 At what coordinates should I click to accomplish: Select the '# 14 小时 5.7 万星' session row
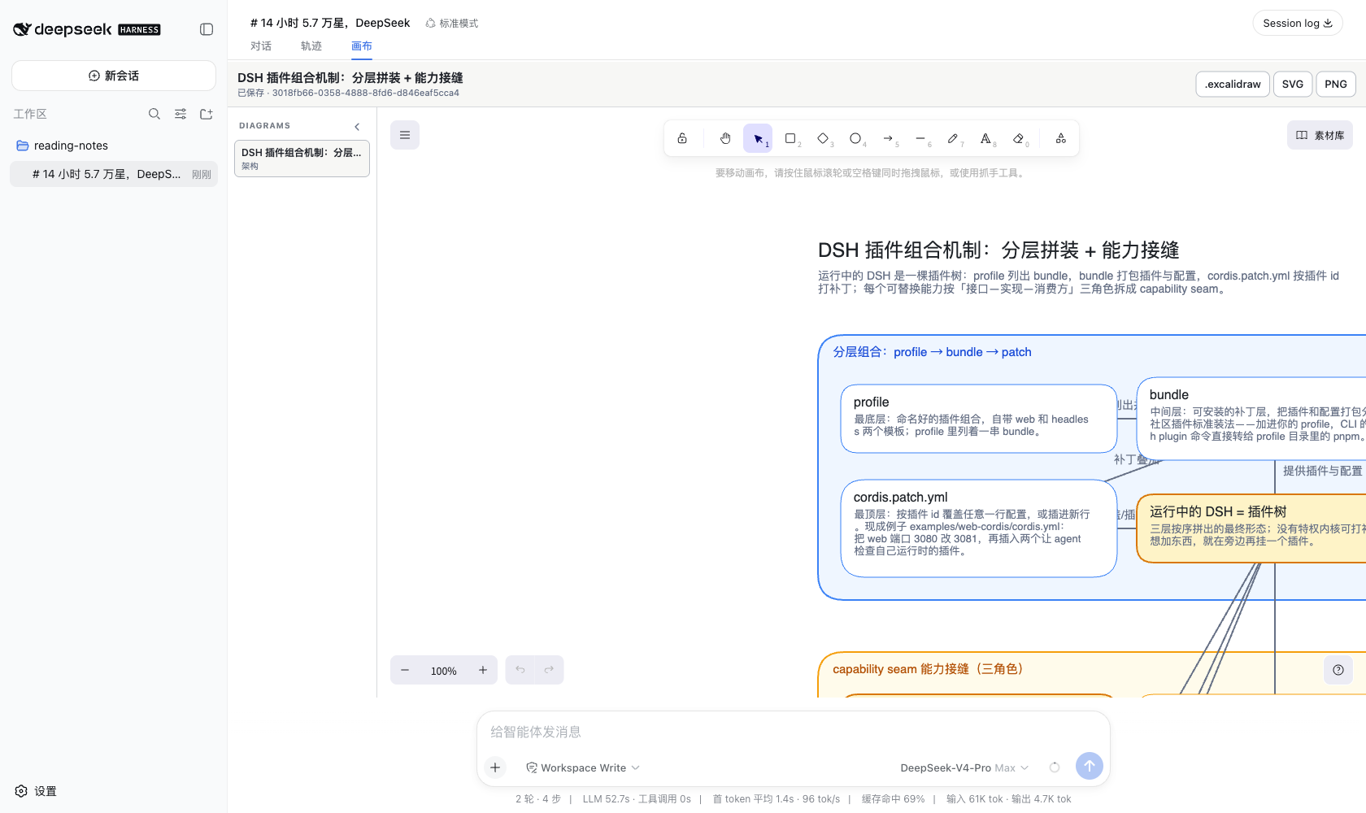[114, 174]
